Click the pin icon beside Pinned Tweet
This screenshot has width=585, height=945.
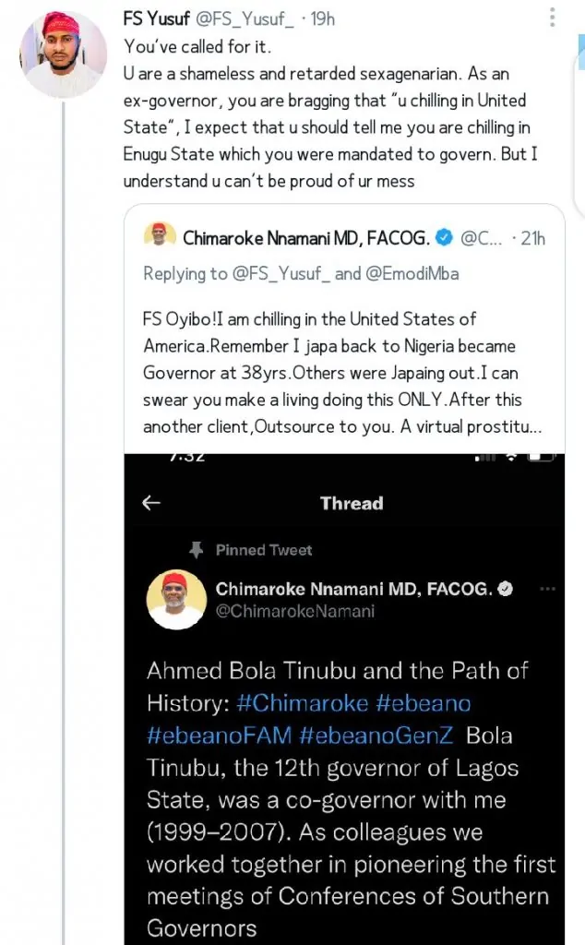click(x=196, y=550)
